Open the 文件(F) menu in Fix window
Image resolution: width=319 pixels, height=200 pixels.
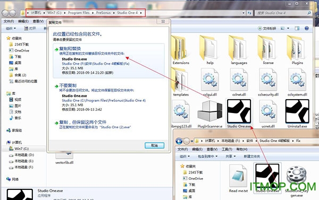[182, 150]
